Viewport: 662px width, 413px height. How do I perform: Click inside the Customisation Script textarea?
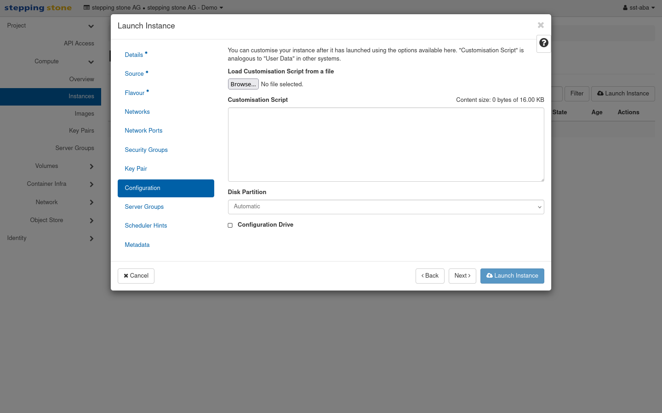click(386, 145)
